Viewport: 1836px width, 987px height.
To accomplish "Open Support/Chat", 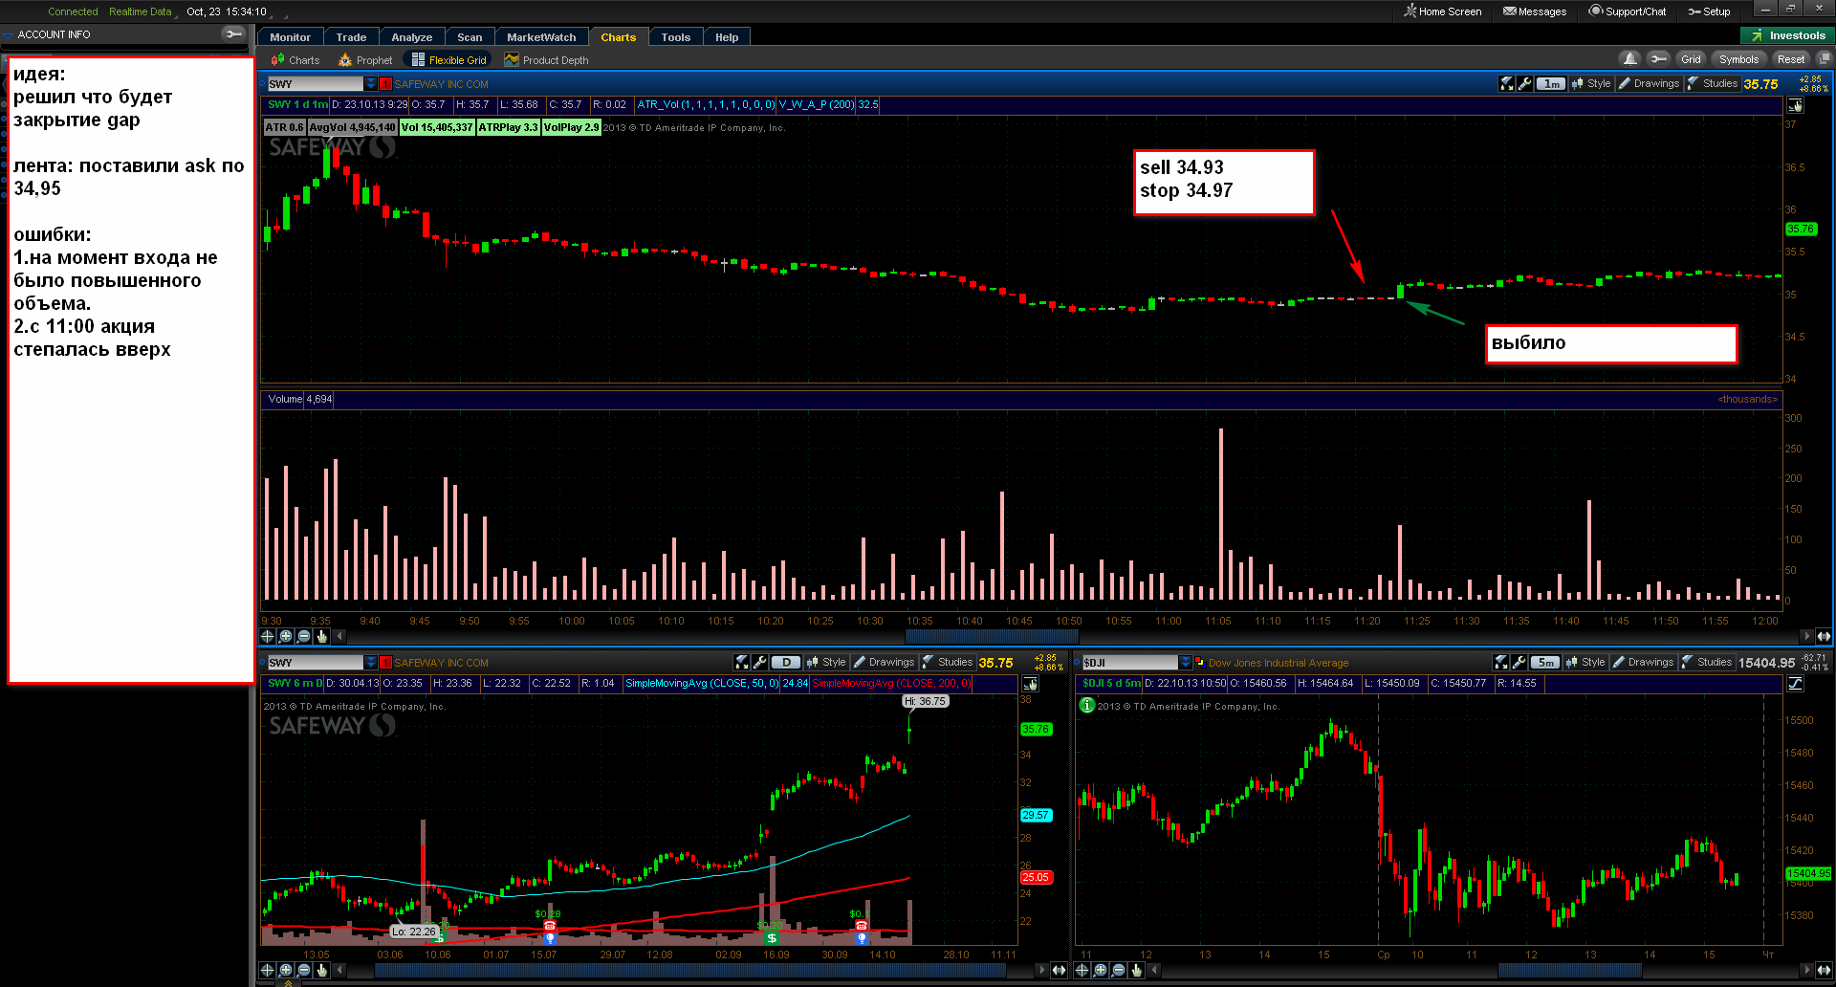I will click(1628, 11).
